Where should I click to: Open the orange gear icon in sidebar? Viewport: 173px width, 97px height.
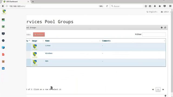[x=3, y=61]
